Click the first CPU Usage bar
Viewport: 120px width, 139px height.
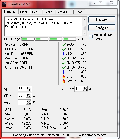click(28, 39)
